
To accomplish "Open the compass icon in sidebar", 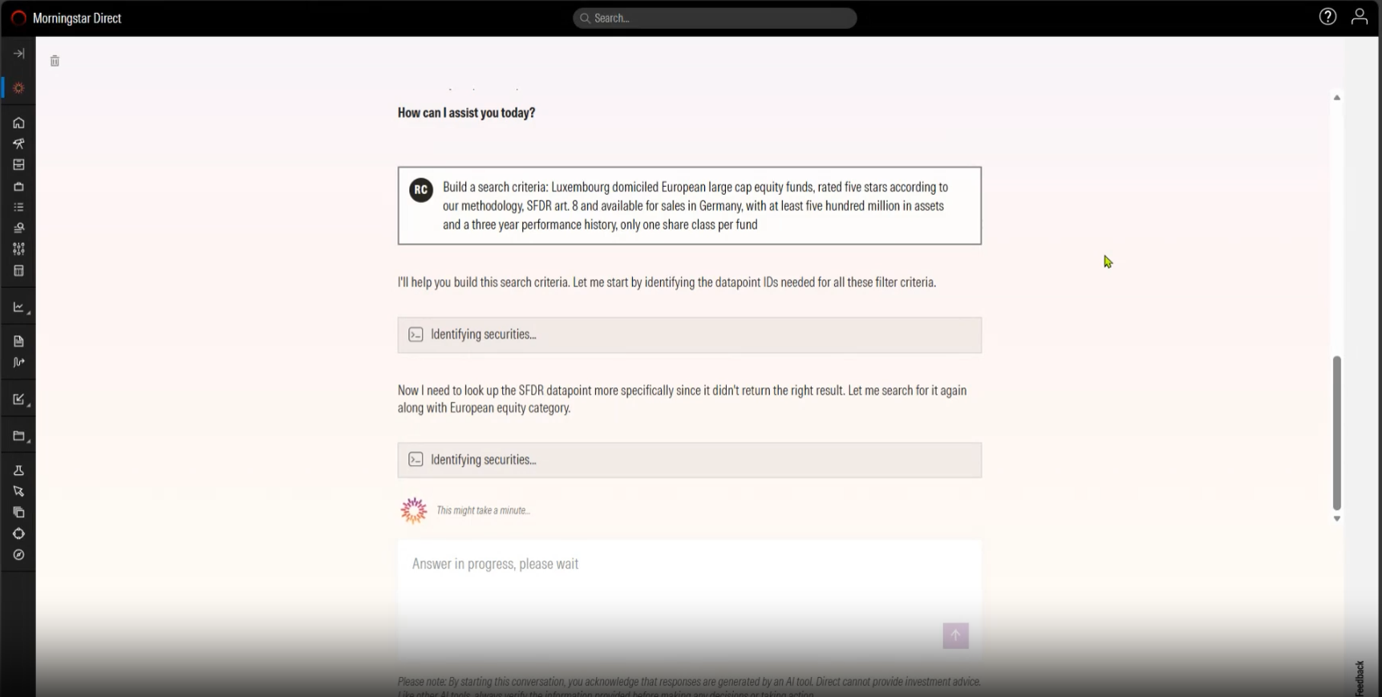I will [x=18, y=554].
